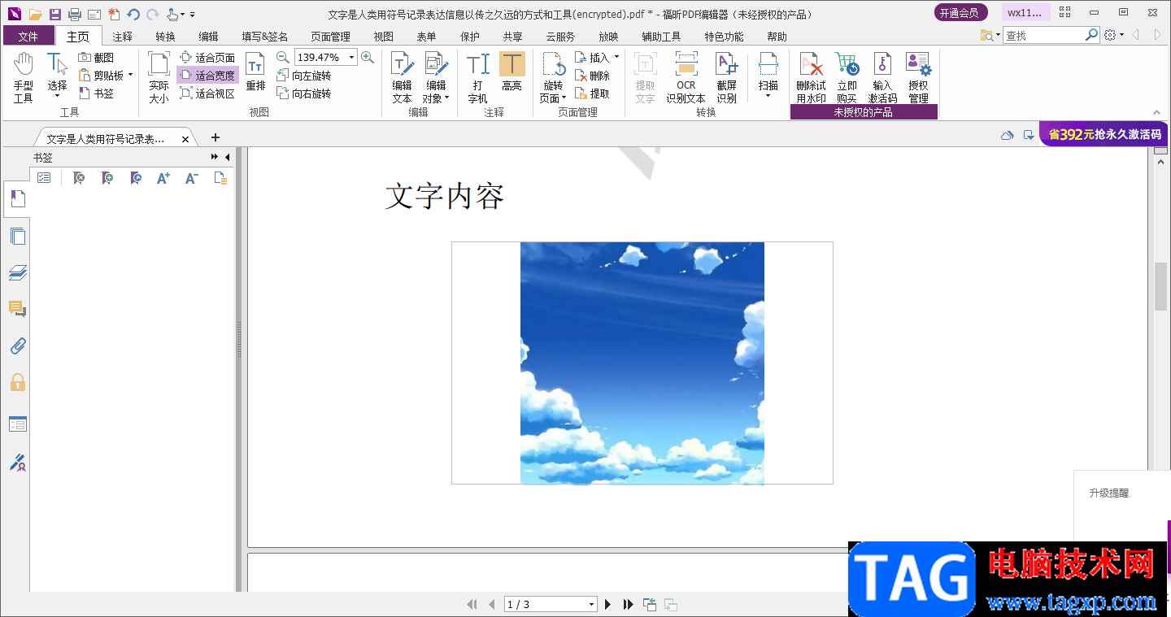Set view to Actual Size (实际大小)
Image resolution: width=1171 pixels, height=617 pixels.
pos(159,78)
